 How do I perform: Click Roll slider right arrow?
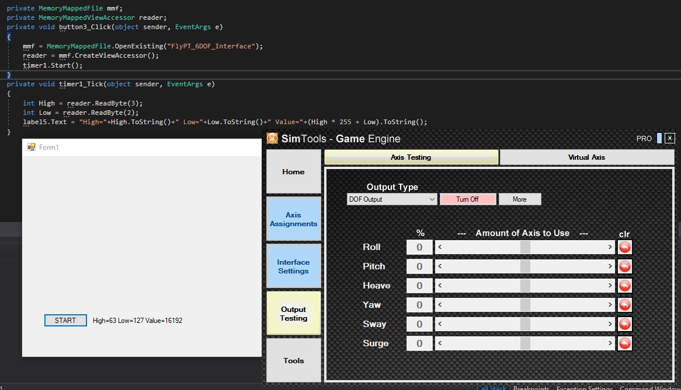click(610, 247)
